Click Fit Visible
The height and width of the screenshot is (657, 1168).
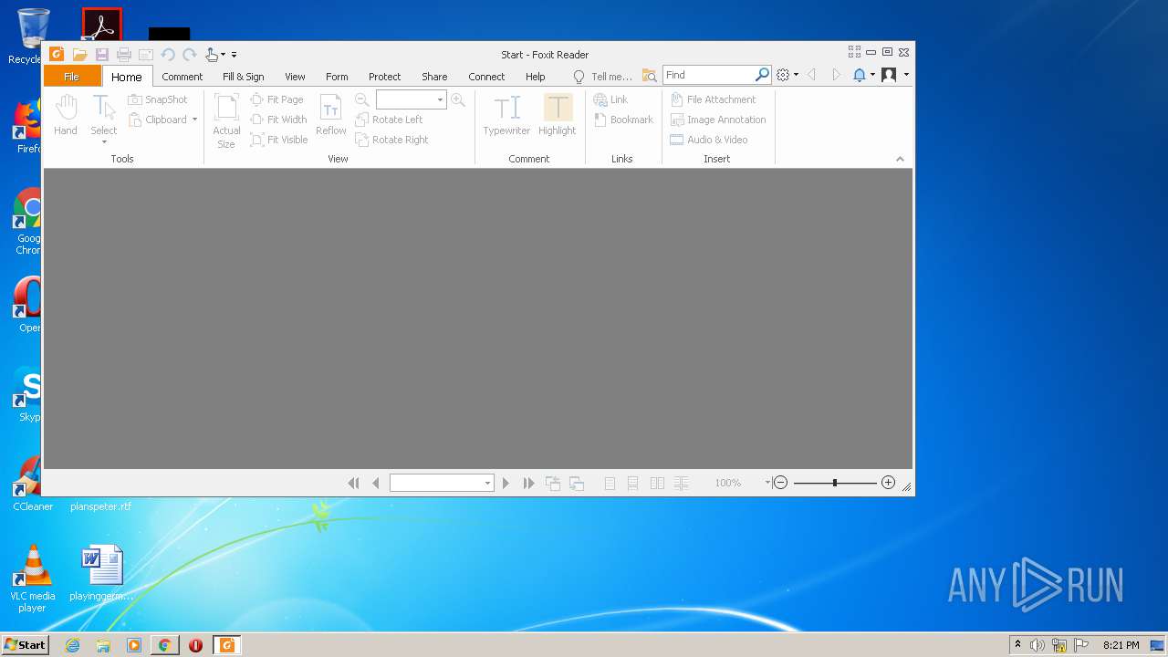pyautogui.click(x=279, y=140)
